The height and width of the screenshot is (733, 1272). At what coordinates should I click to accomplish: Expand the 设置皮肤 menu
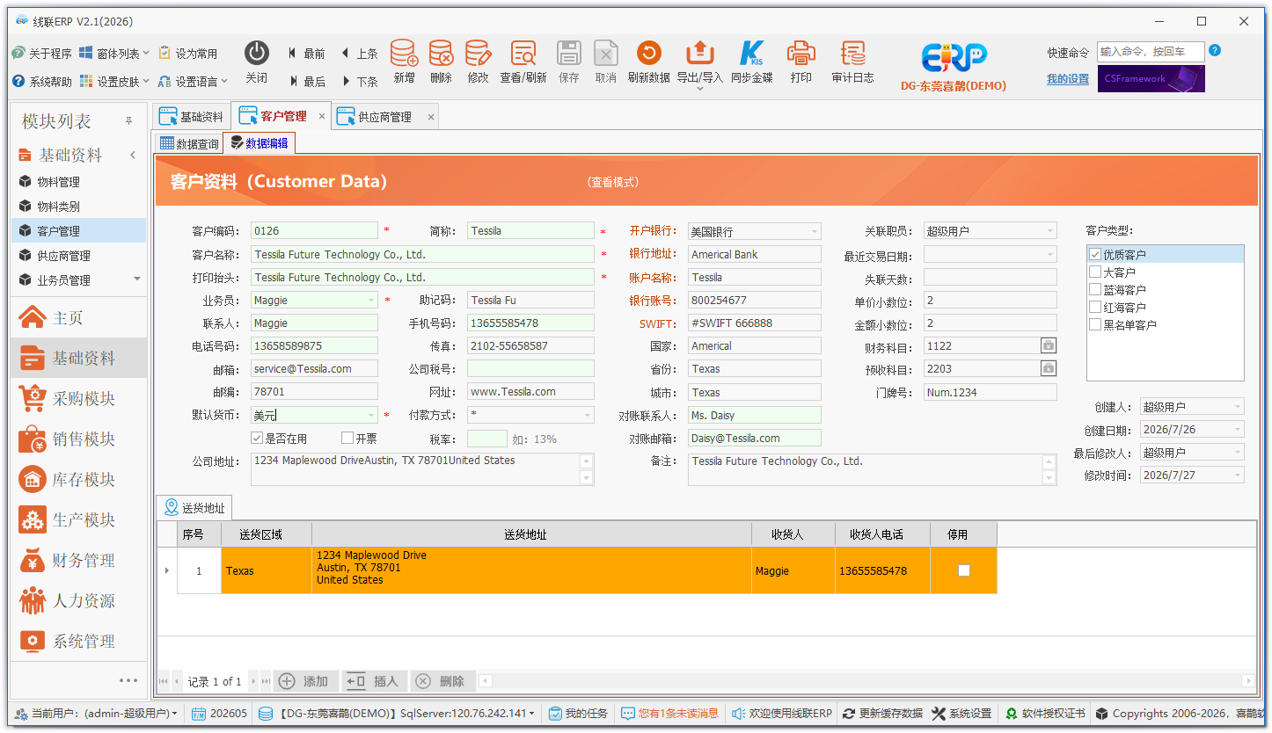click(114, 82)
